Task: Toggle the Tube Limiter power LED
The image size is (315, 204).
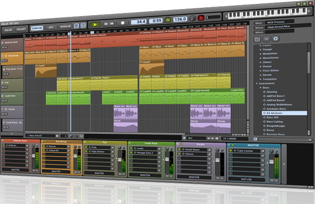Action: (231, 151)
